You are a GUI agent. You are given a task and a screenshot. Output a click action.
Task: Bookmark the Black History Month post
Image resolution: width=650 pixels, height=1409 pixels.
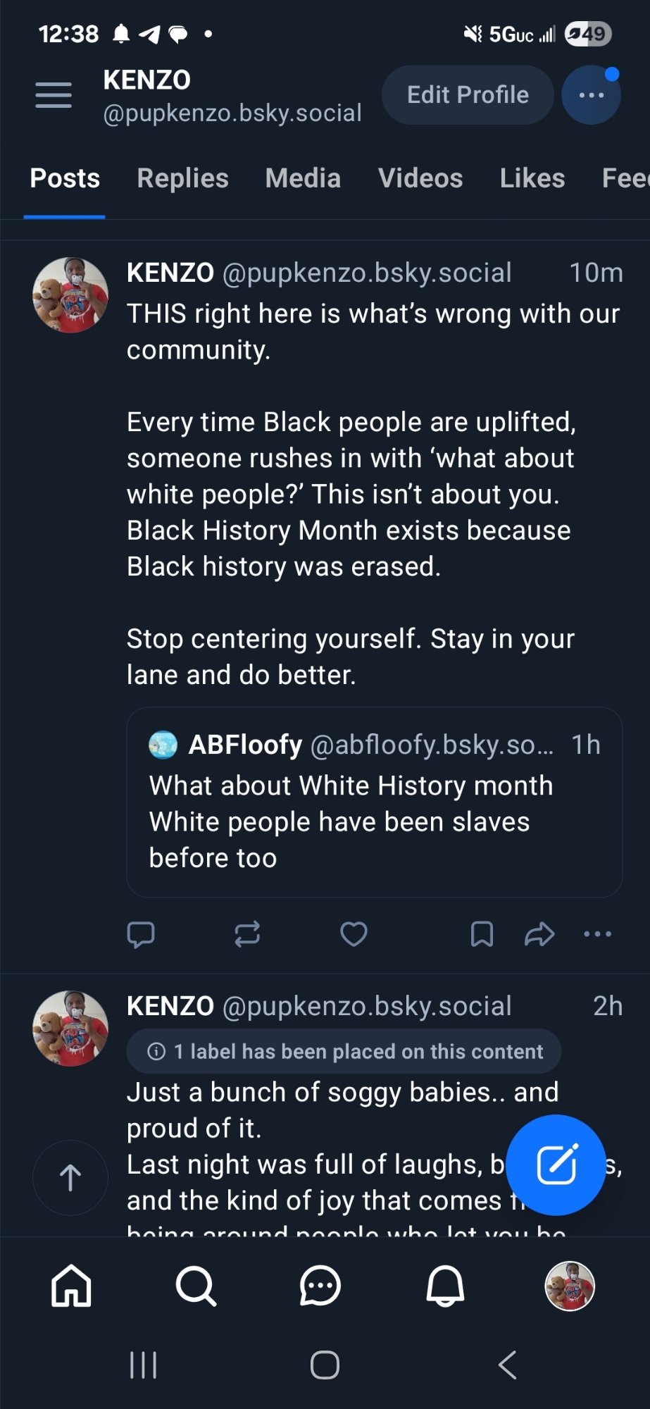click(x=482, y=934)
